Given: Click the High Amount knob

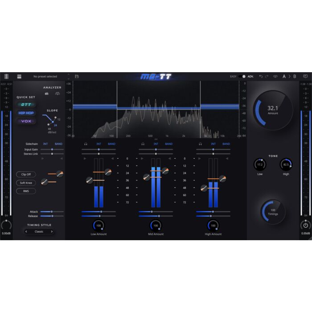Looking at the screenshot, I should (x=213, y=226).
